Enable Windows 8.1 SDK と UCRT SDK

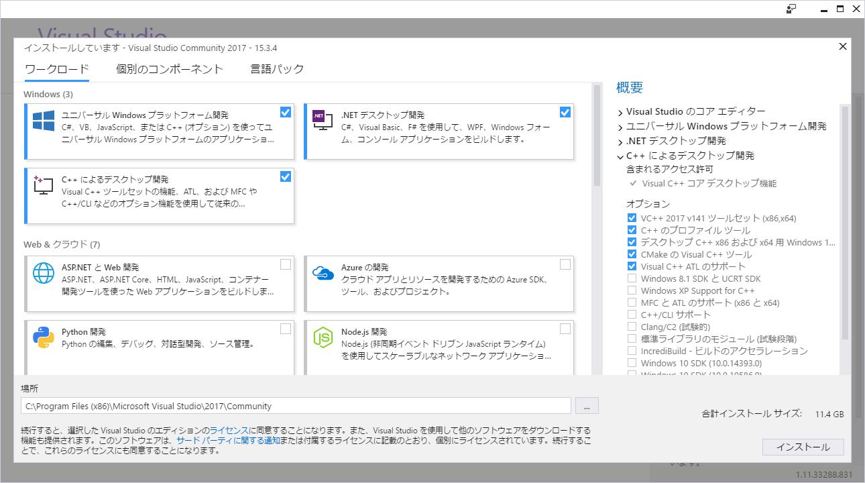(632, 278)
